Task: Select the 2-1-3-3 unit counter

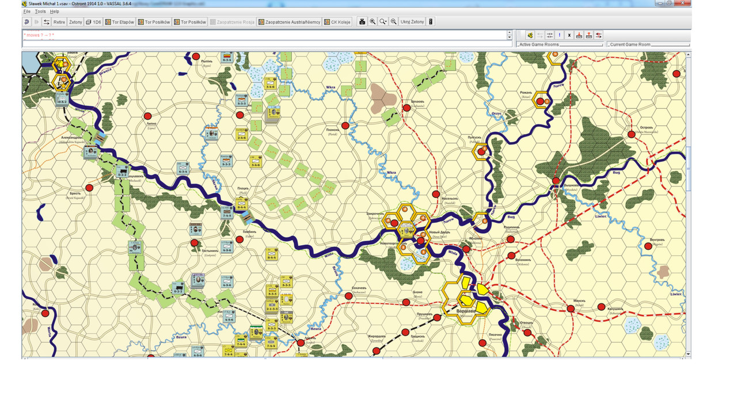Action: click(x=272, y=305)
